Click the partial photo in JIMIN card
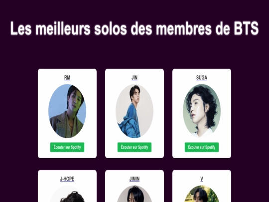Viewport: 269px width, 202px height. point(134,194)
